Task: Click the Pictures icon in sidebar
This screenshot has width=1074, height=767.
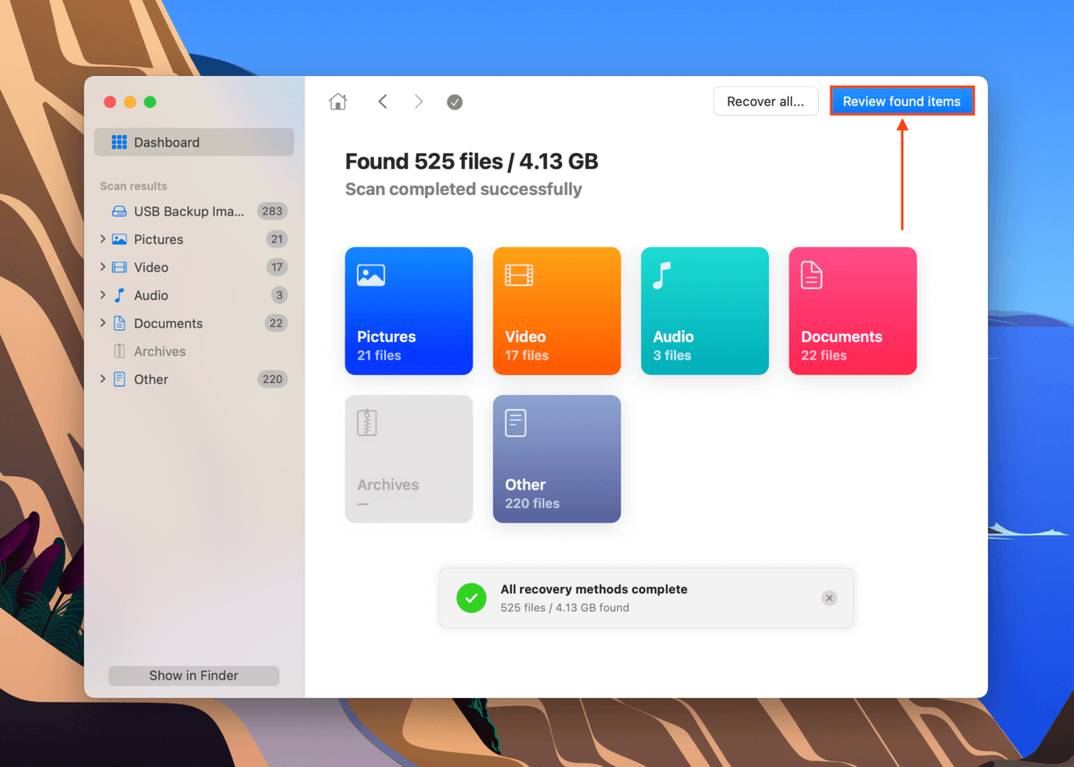Action: point(119,239)
